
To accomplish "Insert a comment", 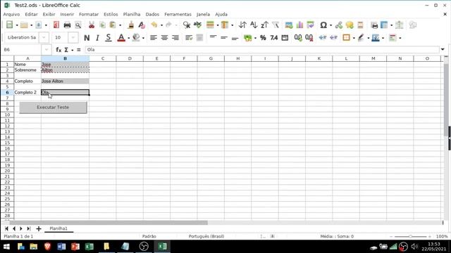I will coord(350,25).
